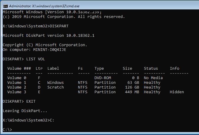Select the Scratch label in Volume 2

(x=55, y=87)
